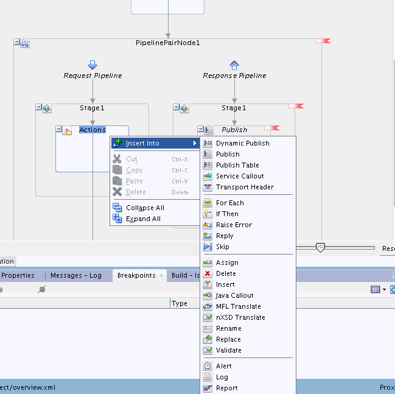Switch to the Messages - Log tab
The width and height of the screenshot is (395, 394).
click(76, 275)
